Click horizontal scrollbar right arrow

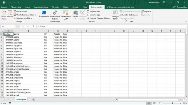[x=184, y=100]
